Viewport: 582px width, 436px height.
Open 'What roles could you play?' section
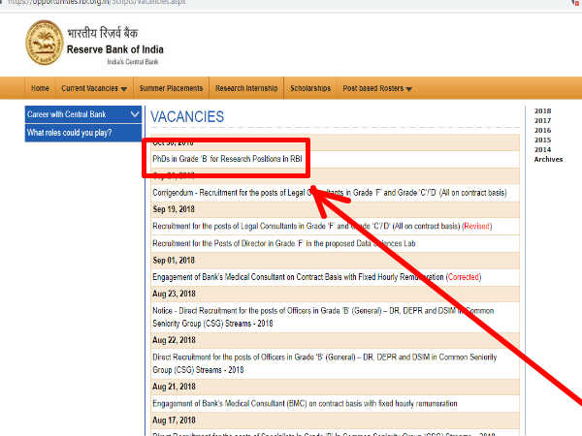point(83,133)
